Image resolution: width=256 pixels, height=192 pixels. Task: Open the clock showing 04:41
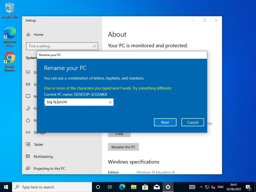click(234, 187)
